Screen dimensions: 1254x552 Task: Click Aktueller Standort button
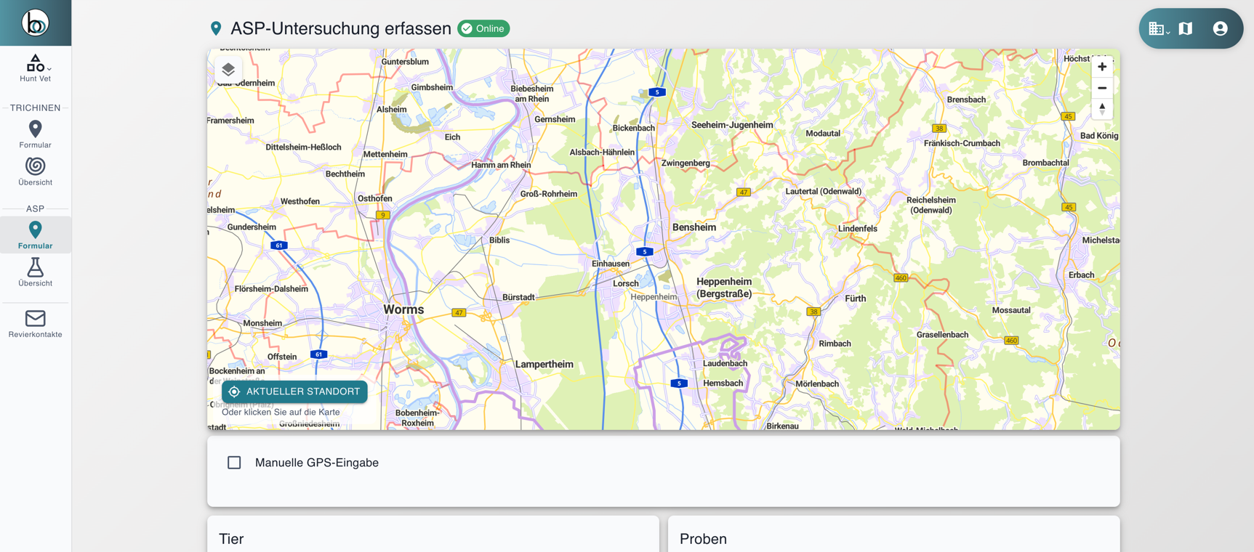coord(294,391)
